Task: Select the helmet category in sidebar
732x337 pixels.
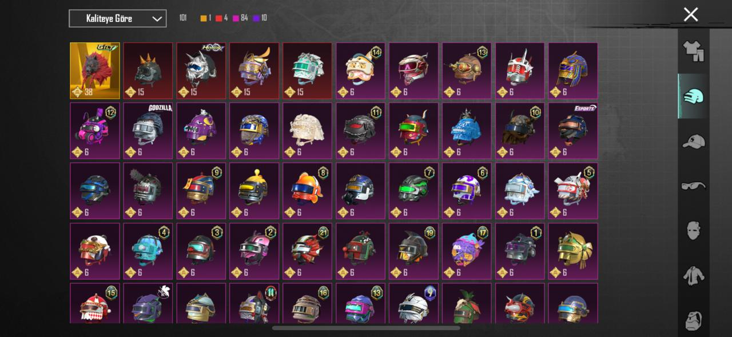Action: click(693, 96)
